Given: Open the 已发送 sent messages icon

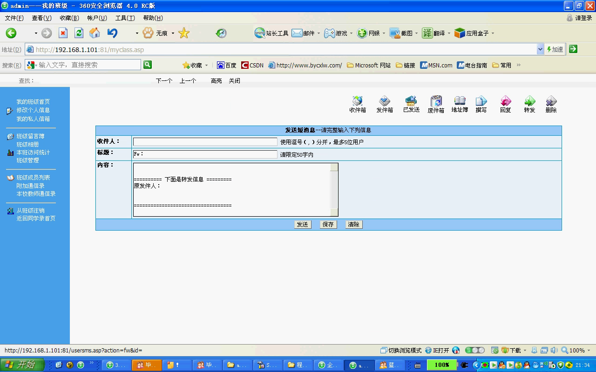Looking at the screenshot, I should [x=411, y=104].
